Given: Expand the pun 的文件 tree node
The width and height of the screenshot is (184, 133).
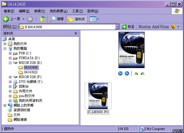Looking at the screenshot, I should pos(10,96).
